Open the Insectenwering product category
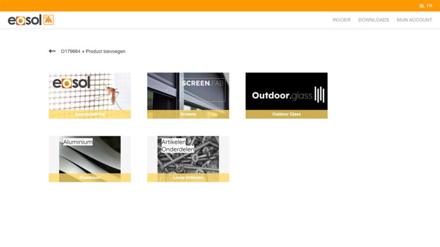The height and width of the screenshot is (247, 440). click(90, 95)
